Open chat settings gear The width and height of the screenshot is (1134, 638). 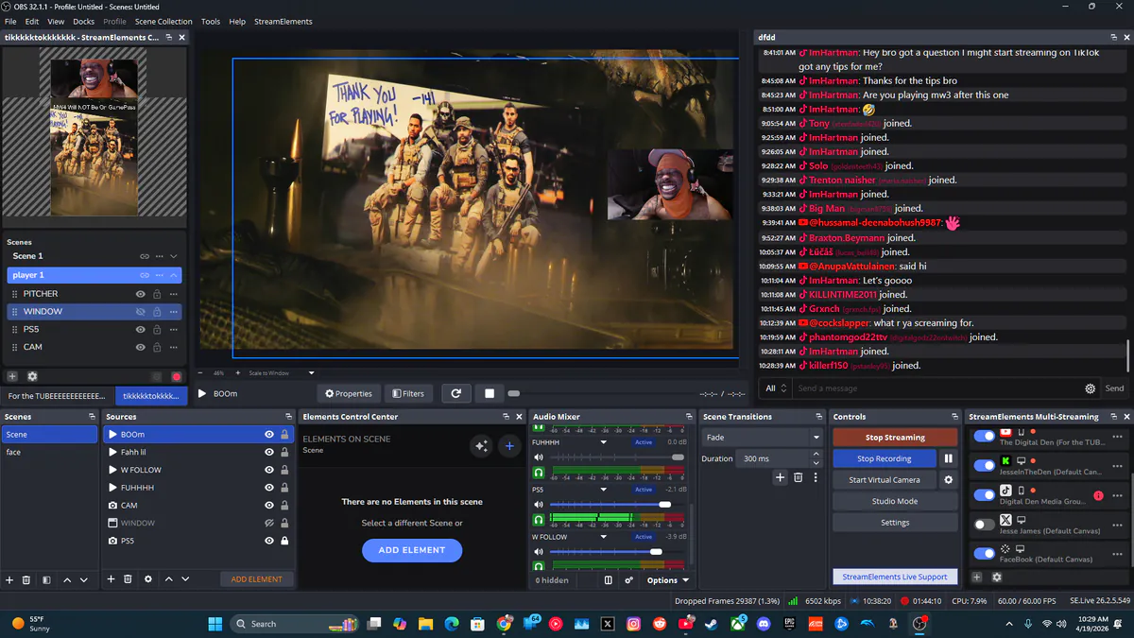pyautogui.click(x=1091, y=388)
